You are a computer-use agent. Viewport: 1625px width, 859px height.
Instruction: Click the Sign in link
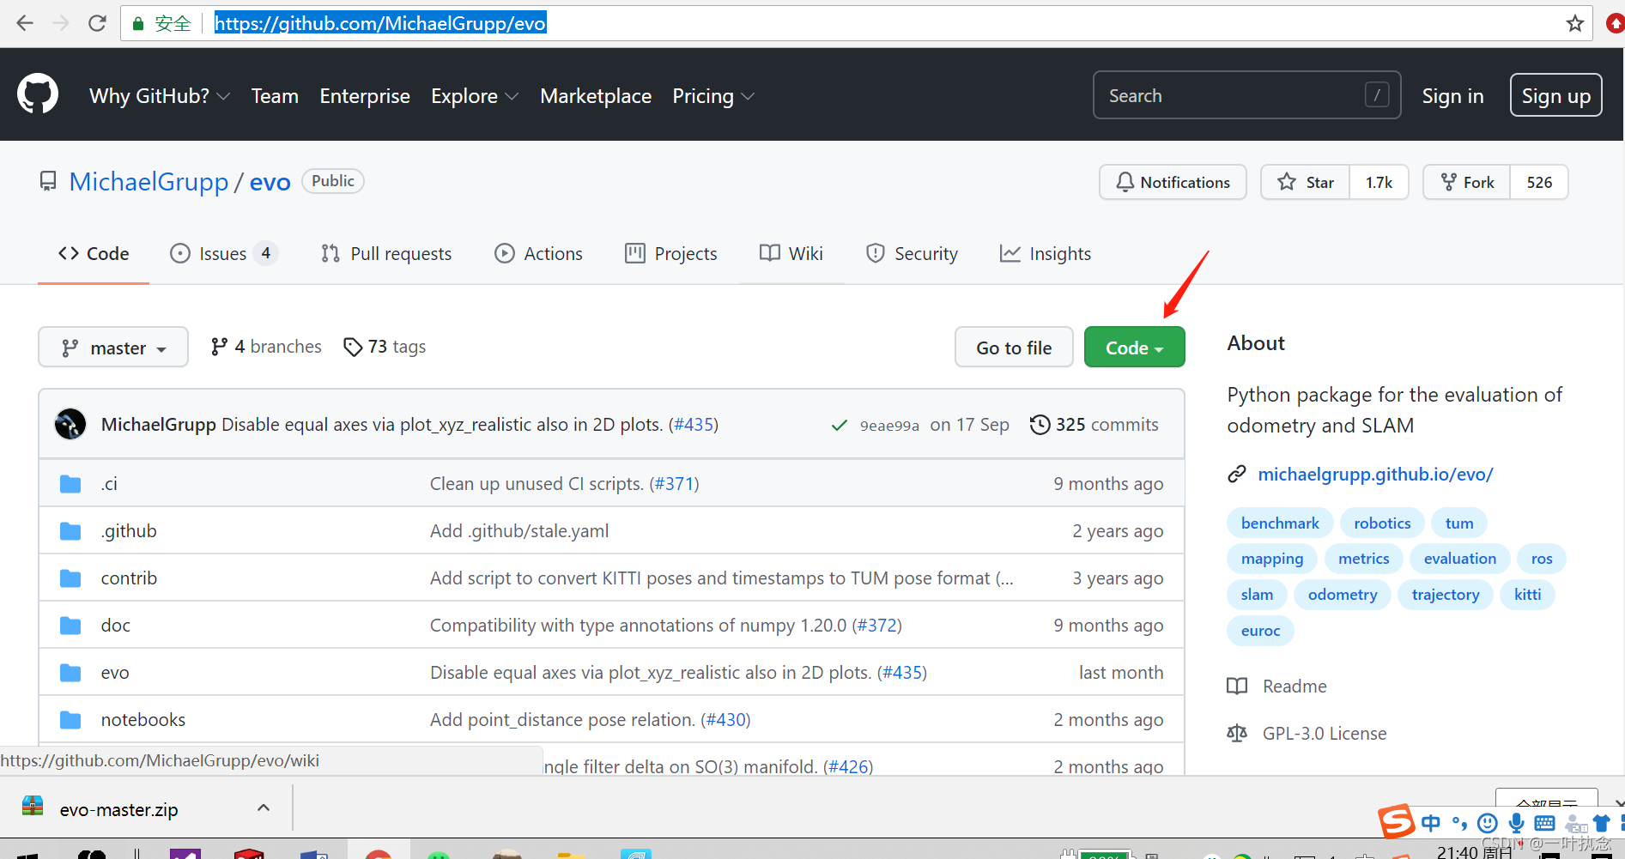tap(1452, 96)
